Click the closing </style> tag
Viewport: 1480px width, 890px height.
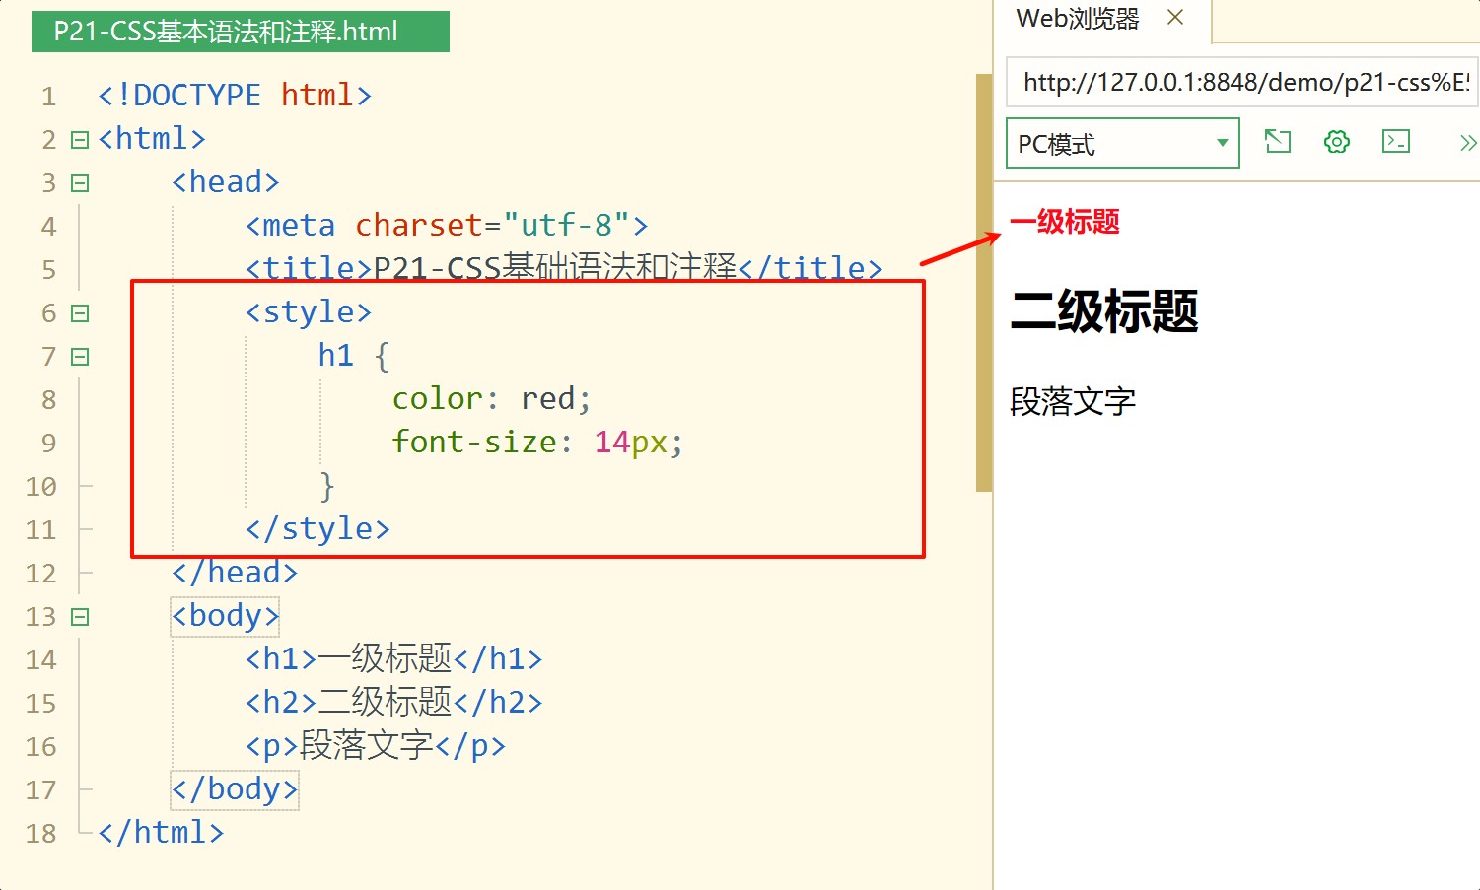[x=317, y=529]
